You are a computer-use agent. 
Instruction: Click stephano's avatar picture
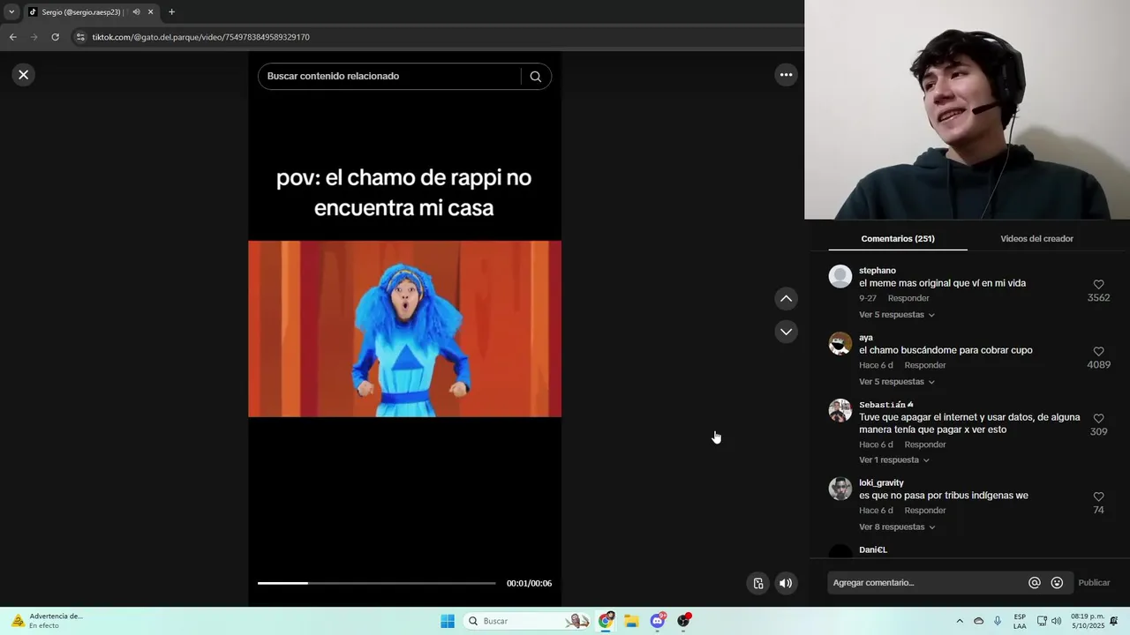coord(840,276)
